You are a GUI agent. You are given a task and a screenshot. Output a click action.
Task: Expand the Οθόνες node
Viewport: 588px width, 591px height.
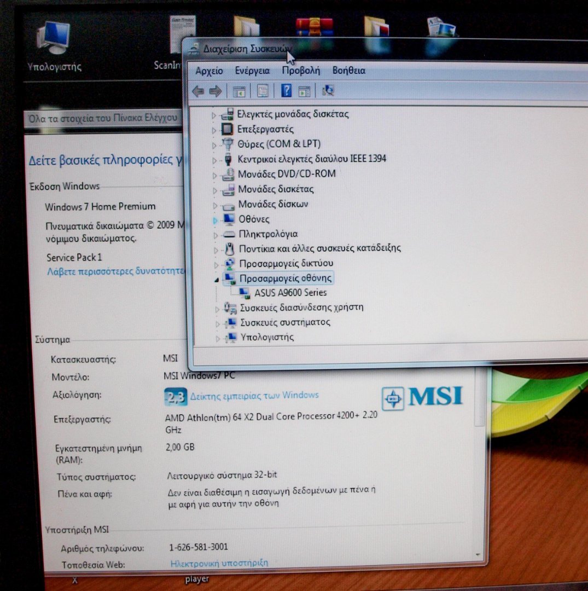point(215,221)
